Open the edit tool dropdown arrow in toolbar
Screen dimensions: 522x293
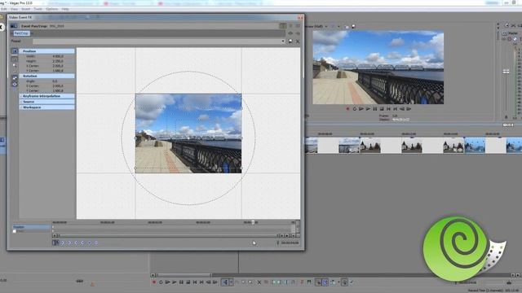[232, 282]
